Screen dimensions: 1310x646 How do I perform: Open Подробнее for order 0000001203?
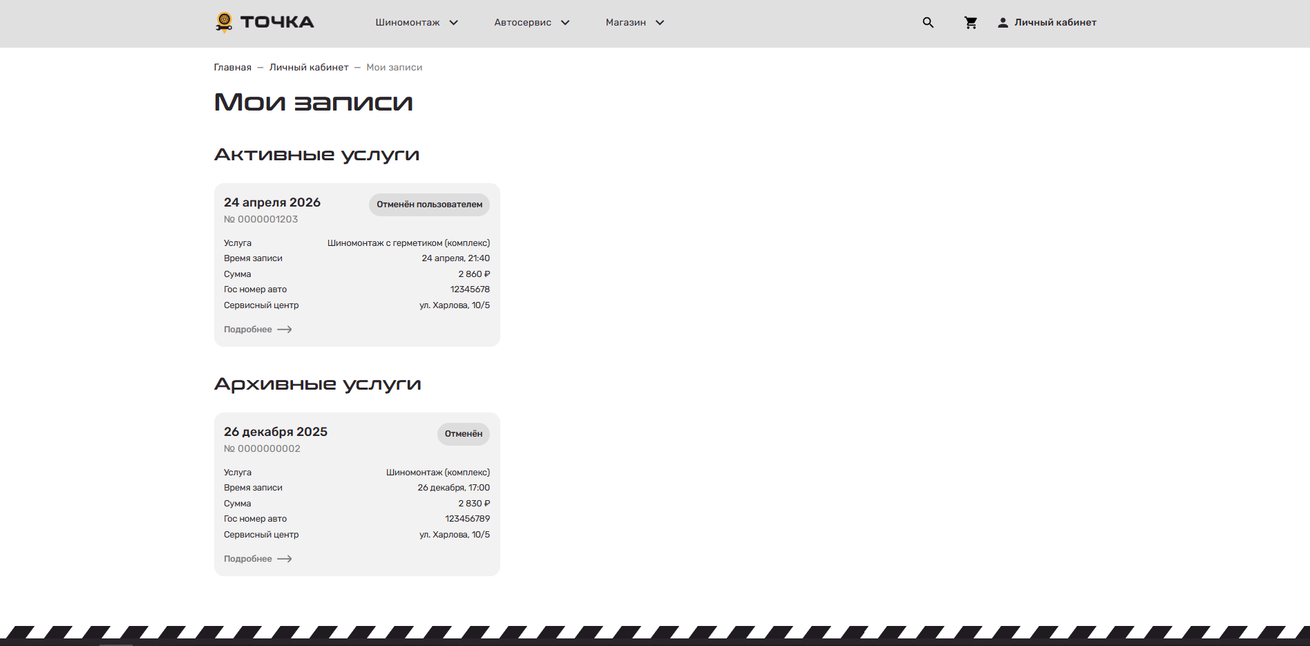tap(248, 330)
